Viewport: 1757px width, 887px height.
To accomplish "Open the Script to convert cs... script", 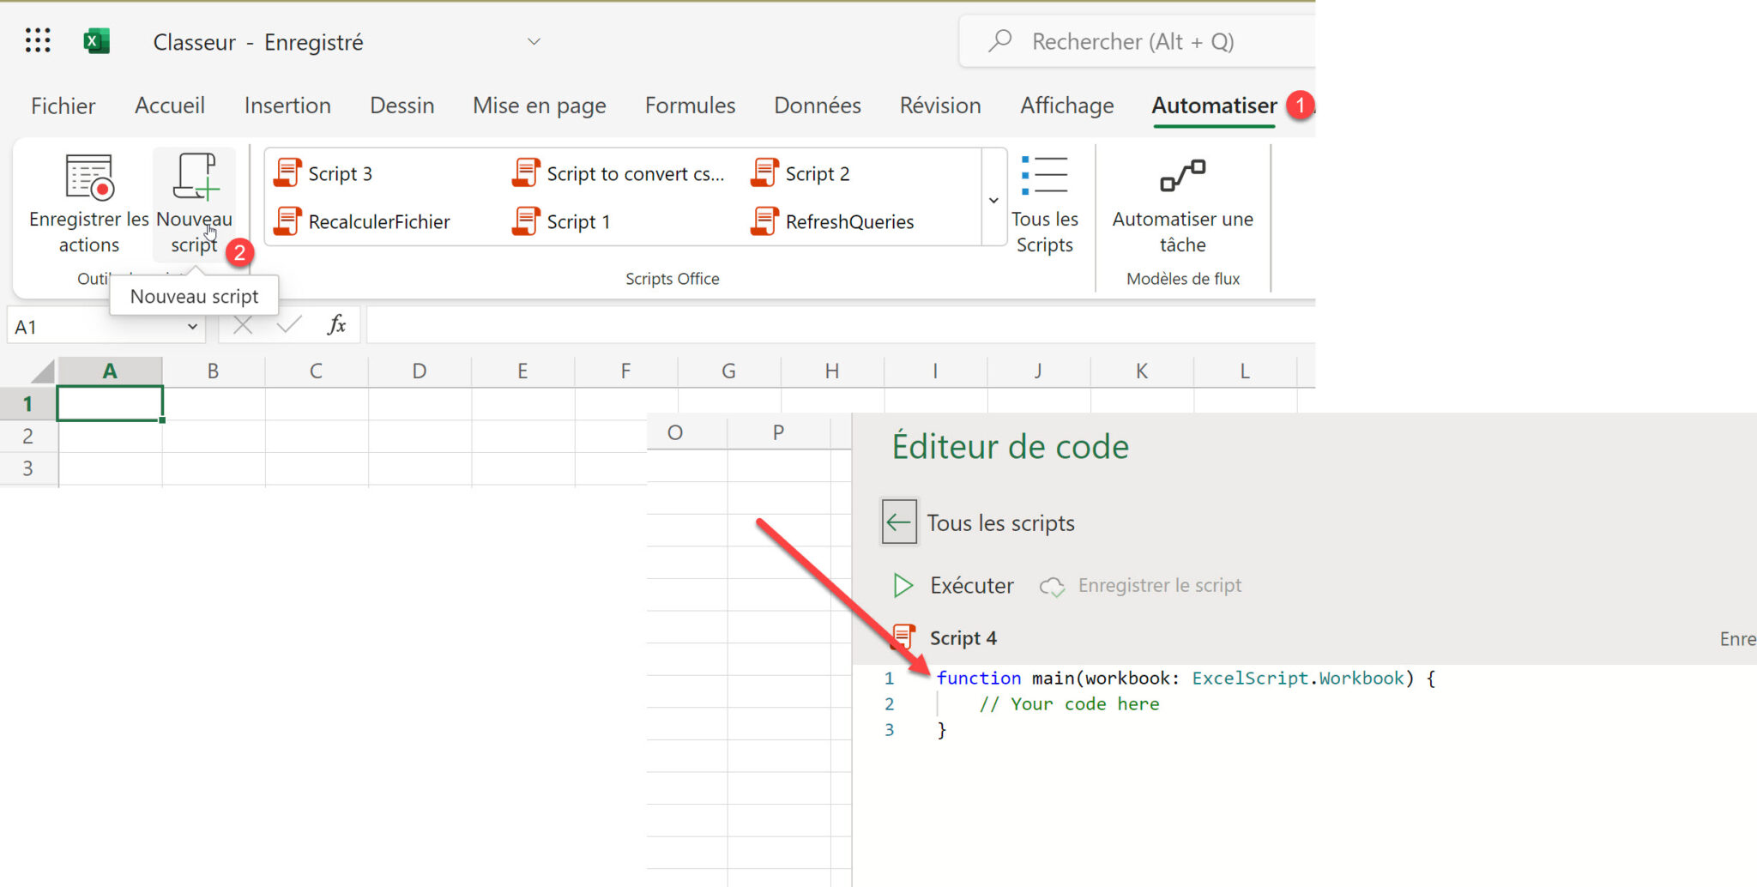I will pos(634,172).
